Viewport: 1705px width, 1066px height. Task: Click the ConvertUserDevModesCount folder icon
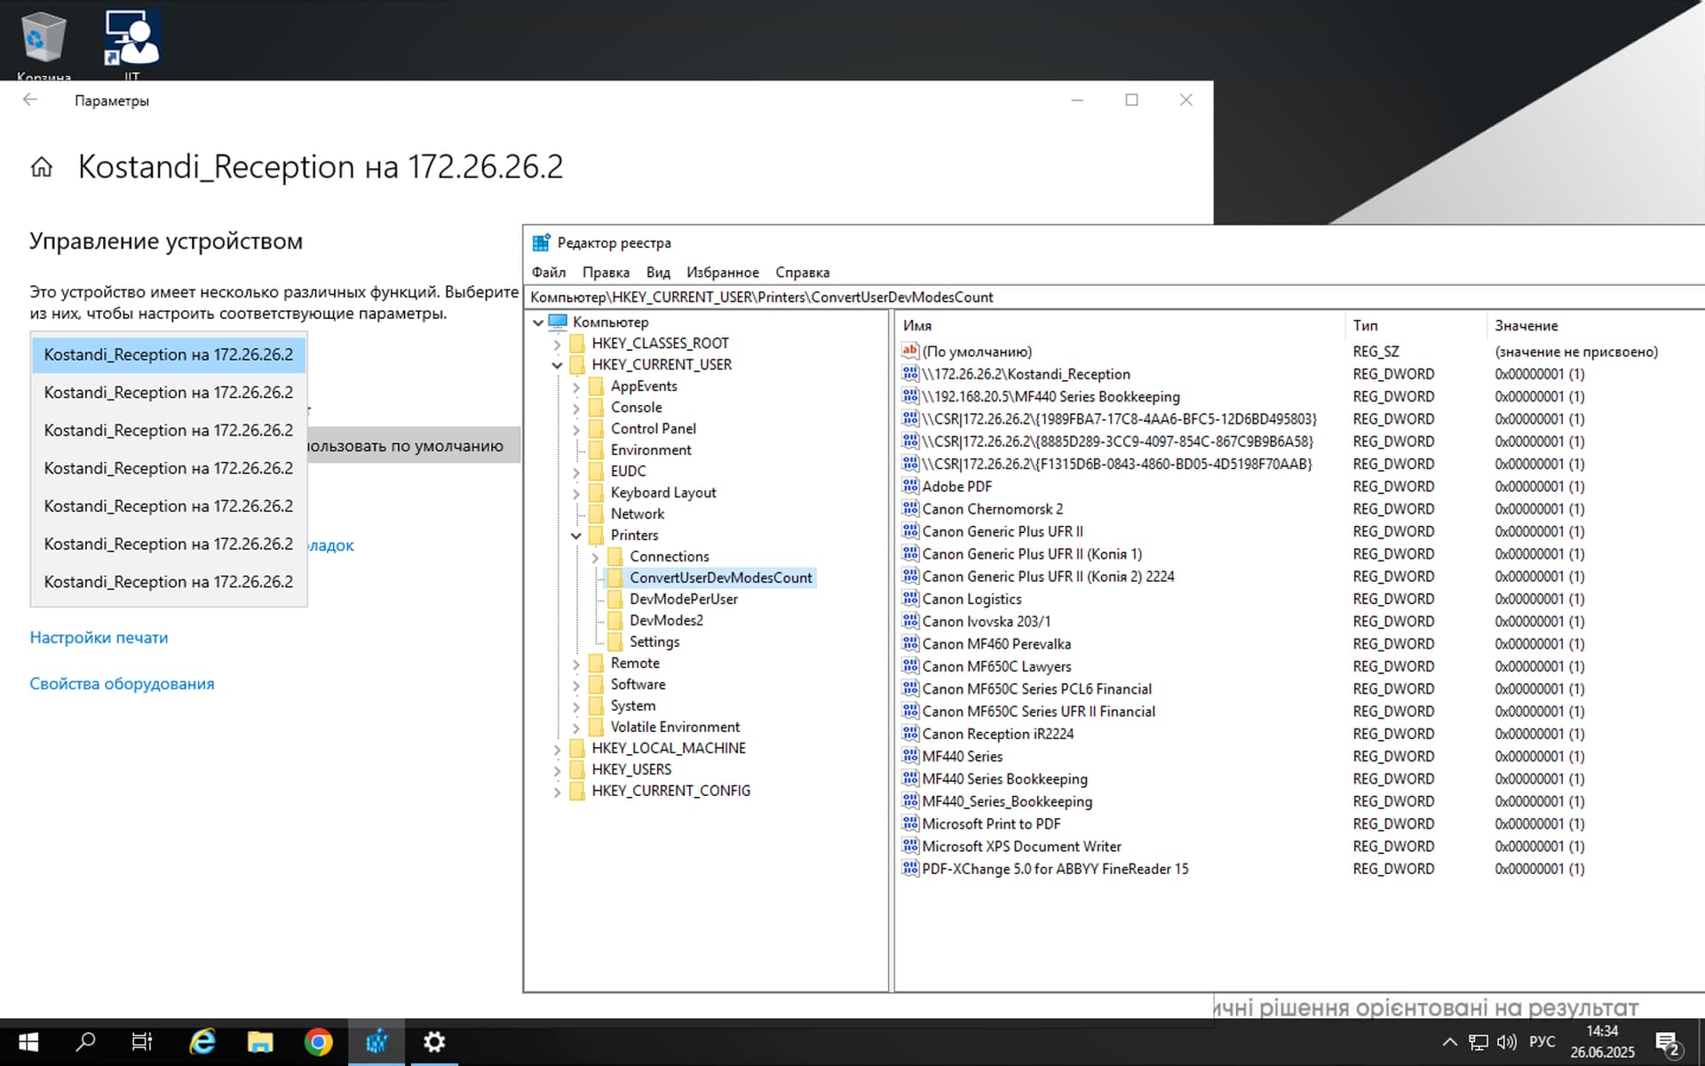point(616,577)
